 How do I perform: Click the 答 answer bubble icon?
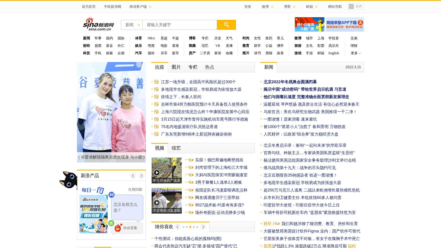click(111, 223)
